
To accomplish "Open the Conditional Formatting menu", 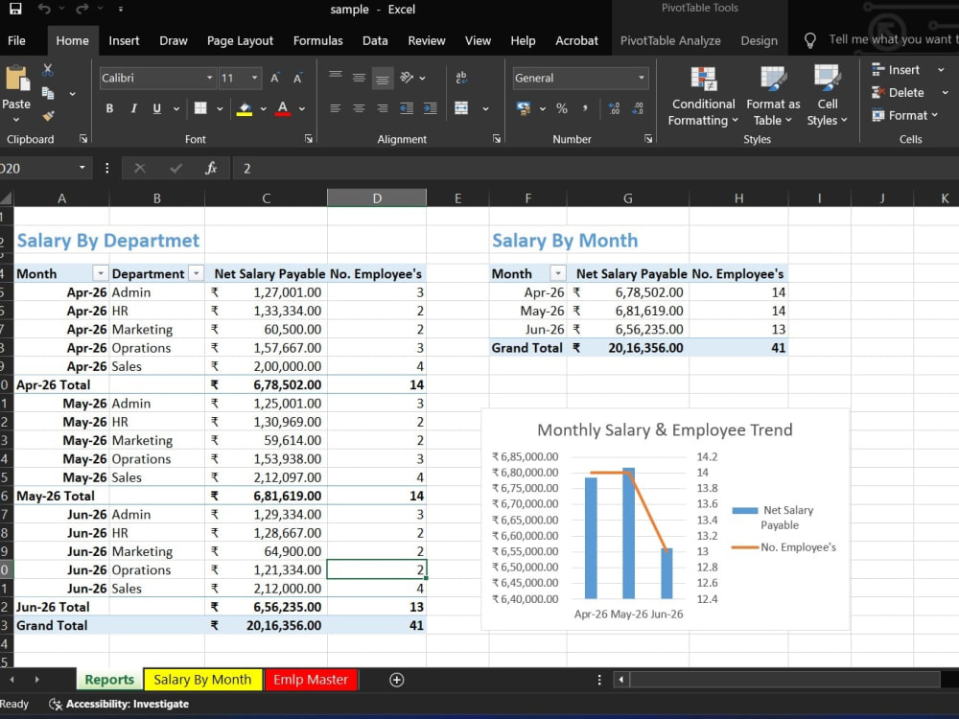I will click(703, 96).
